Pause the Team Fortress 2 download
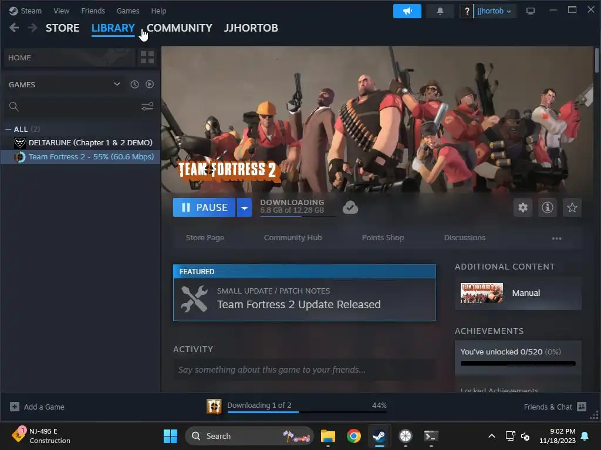Image resolution: width=601 pixels, height=450 pixels. 204,207
